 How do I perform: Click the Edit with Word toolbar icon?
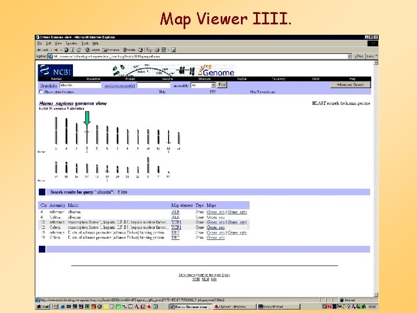coord(164,50)
